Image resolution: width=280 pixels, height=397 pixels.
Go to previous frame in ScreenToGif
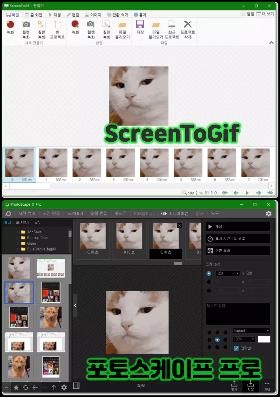pyautogui.click(x=236, y=193)
